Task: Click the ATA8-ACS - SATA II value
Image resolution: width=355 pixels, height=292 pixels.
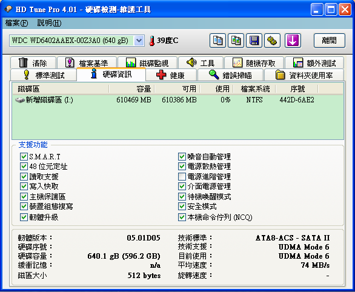Action: point(293,238)
